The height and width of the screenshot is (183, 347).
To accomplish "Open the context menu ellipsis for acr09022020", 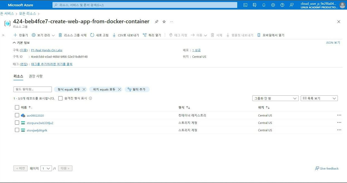I will click(x=339, y=115).
